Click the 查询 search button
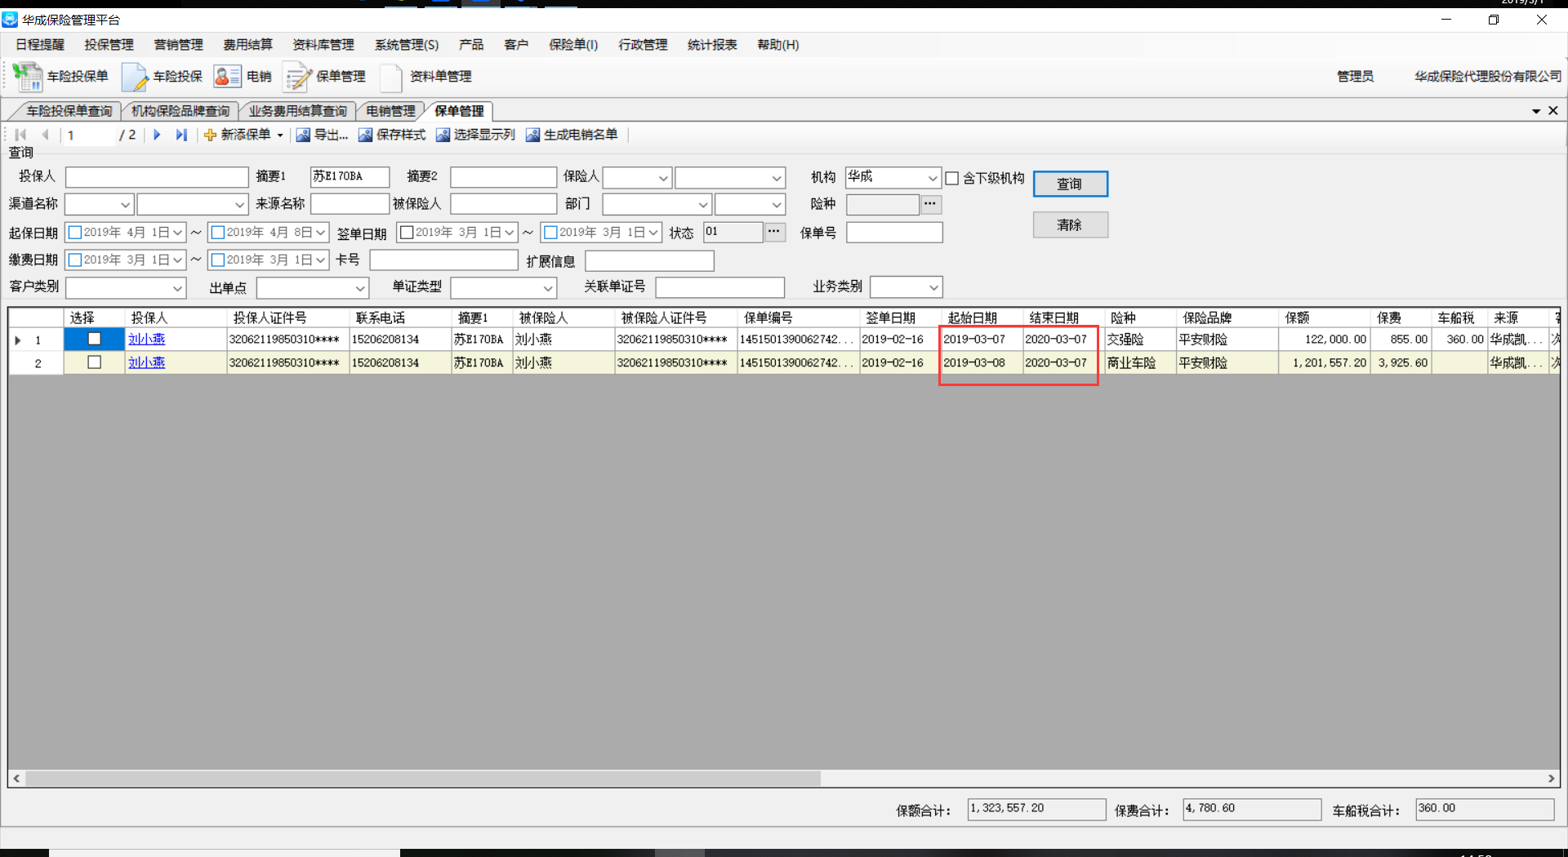The height and width of the screenshot is (857, 1568). click(1070, 184)
